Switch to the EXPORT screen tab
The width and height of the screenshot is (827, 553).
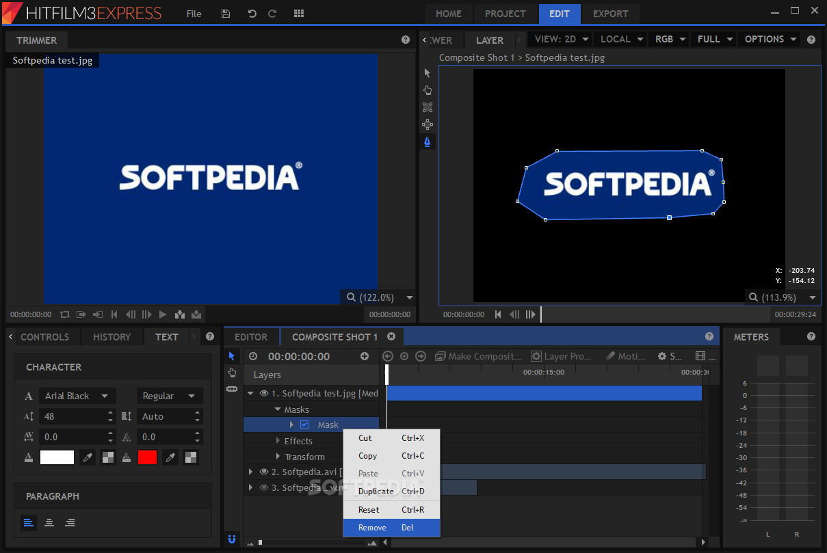point(610,14)
